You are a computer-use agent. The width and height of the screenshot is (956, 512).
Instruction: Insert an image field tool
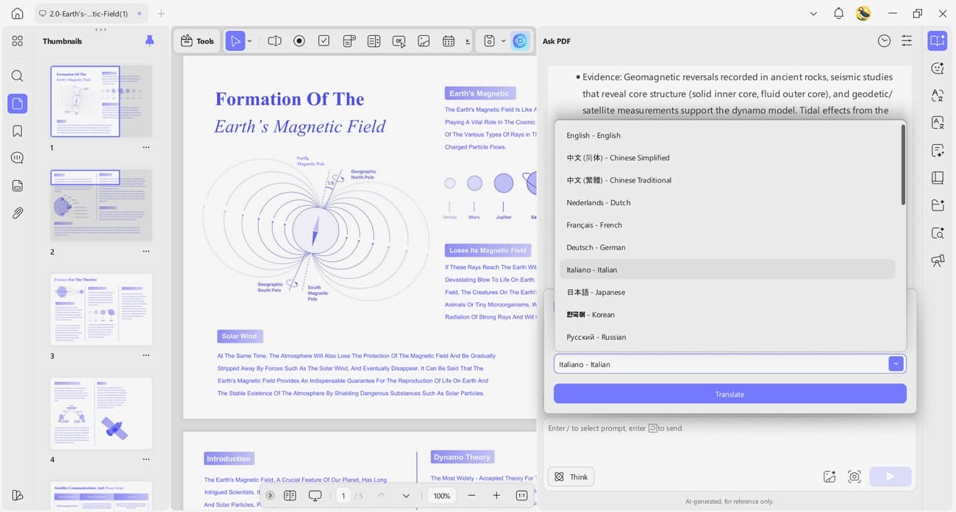tap(424, 41)
